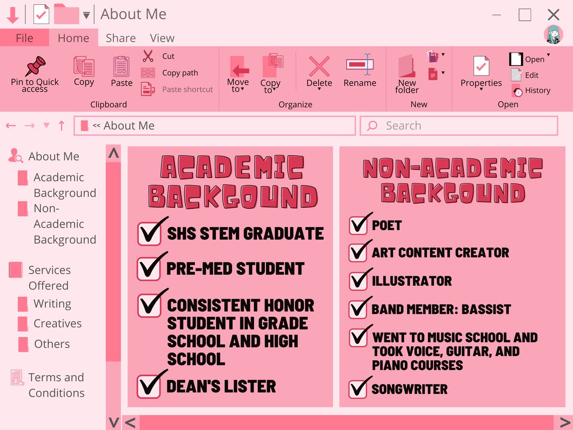Viewport: 573px width, 430px height.
Task: Open the new item dropdown beside New folder
Action: [x=443, y=54]
